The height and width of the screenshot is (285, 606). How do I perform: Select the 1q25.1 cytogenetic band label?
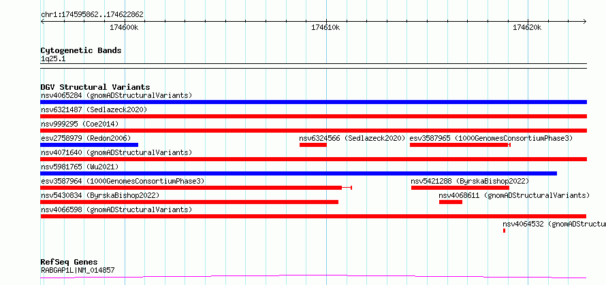[x=53, y=58]
